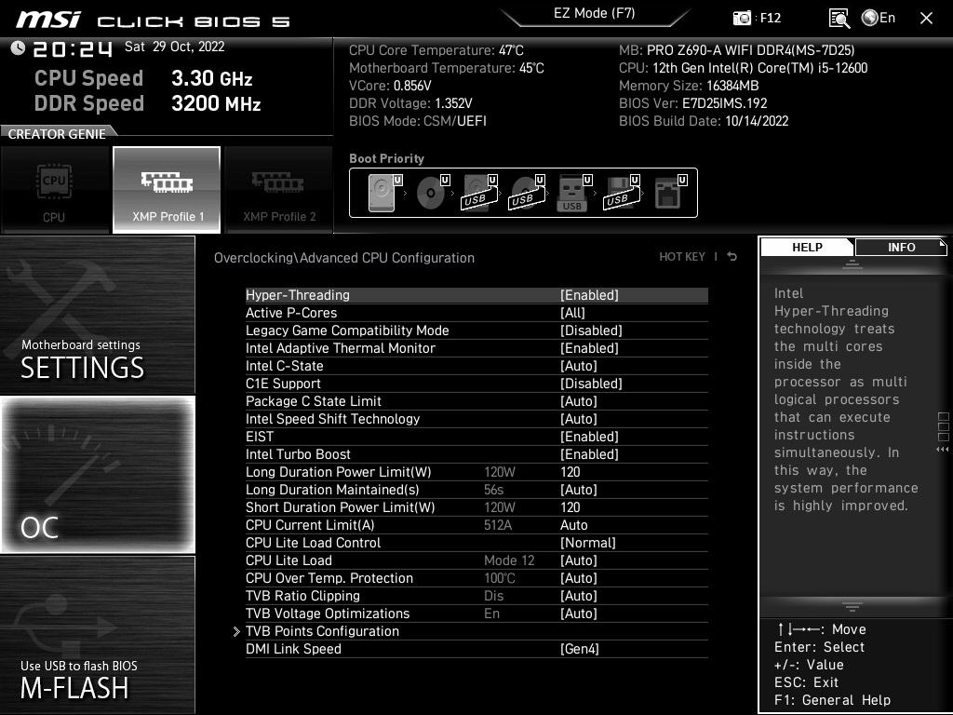The width and height of the screenshot is (953, 715).
Task: Select the CPU Creator Genie icon
Action: pyautogui.click(x=55, y=190)
